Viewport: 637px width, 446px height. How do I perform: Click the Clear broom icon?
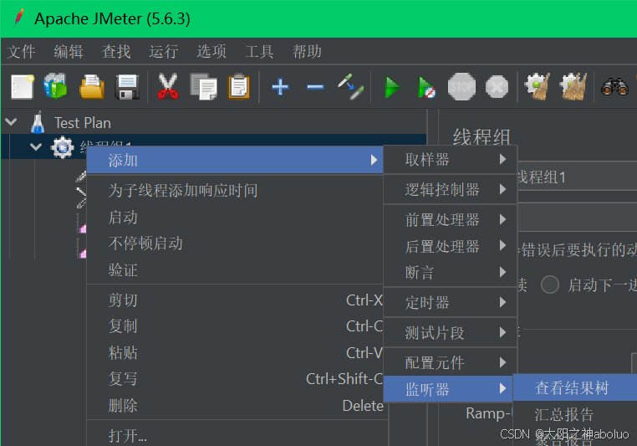click(x=537, y=86)
